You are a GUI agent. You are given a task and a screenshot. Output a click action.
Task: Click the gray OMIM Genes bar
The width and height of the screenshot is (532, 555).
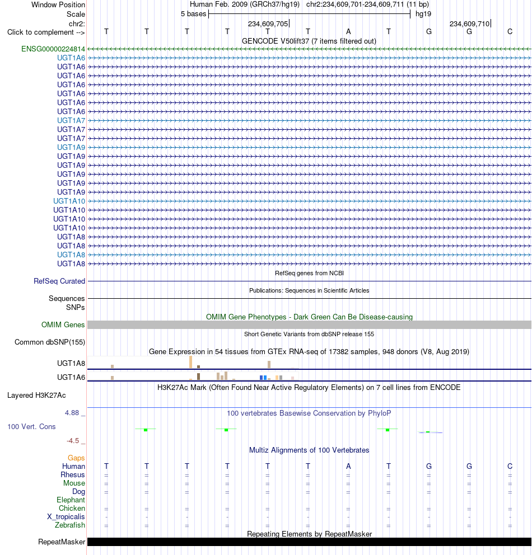309,324
